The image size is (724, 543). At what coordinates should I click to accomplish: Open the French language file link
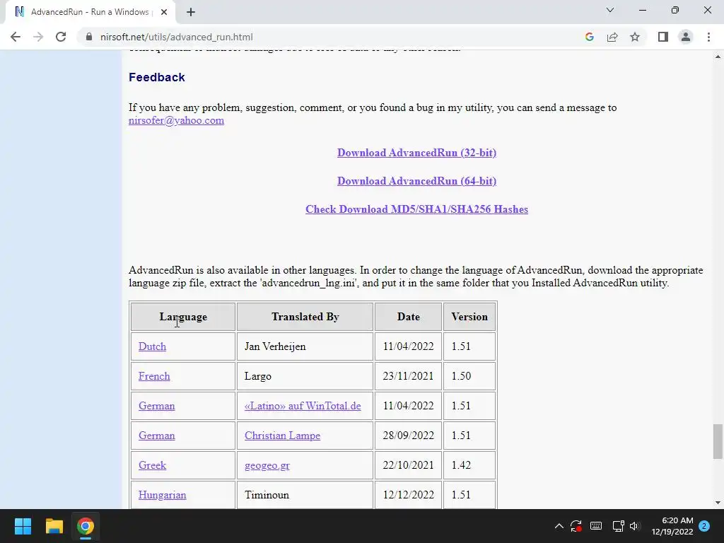pos(154,376)
